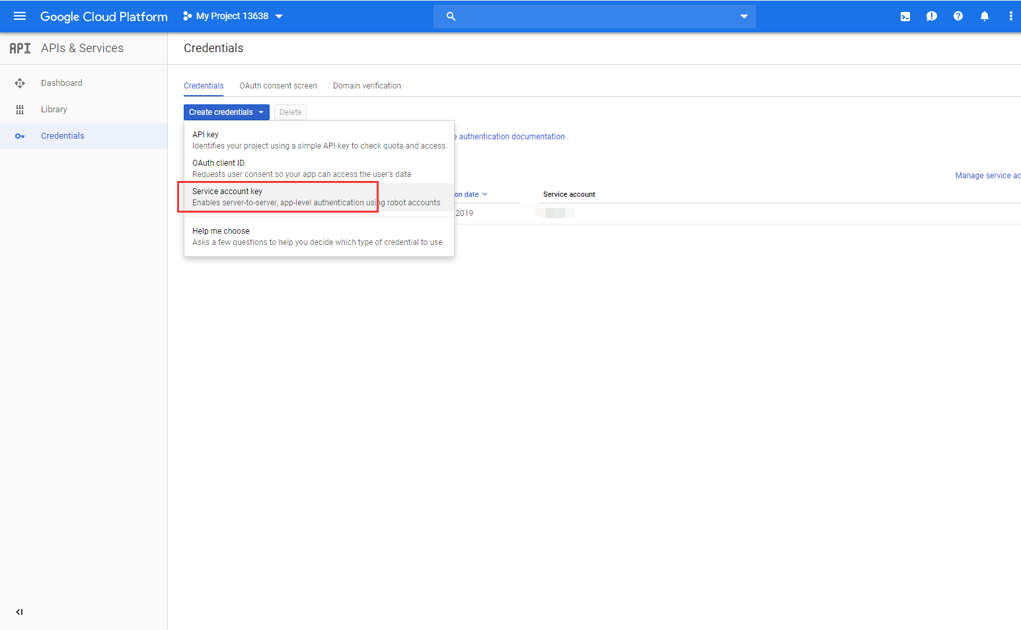Choose OAuth client ID option
Image resolution: width=1021 pixels, height=630 pixels.
319,168
